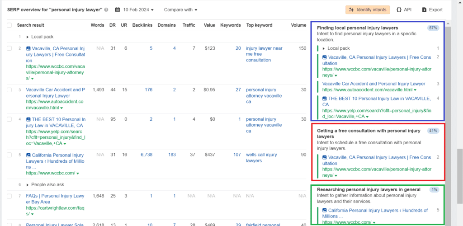Expand the Local pack row in the table
This screenshot has height=226, width=463.
(x=28, y=37)
